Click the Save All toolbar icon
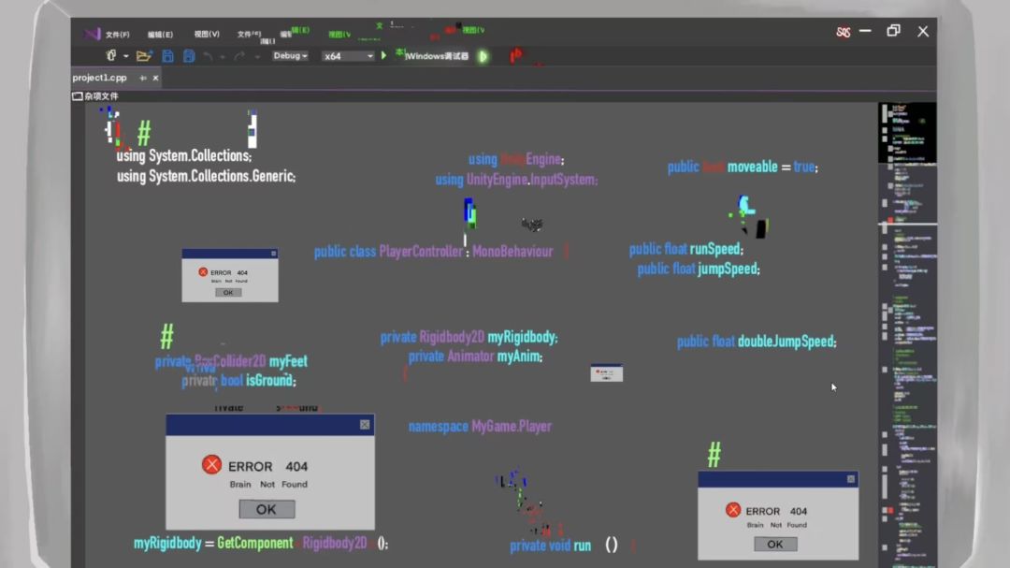This screenshot has width=1010, height=568. click(189, 56)
